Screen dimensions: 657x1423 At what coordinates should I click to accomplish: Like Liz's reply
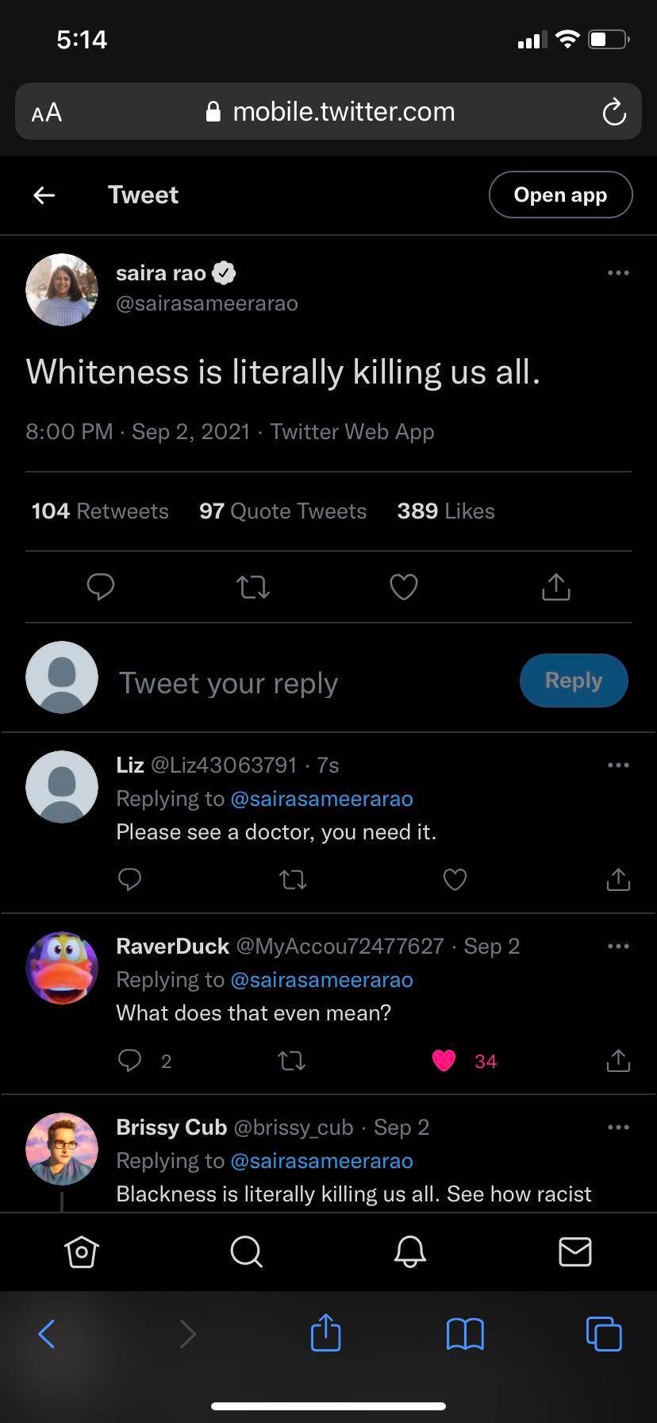pyautogui.click(x=455, y=879)
